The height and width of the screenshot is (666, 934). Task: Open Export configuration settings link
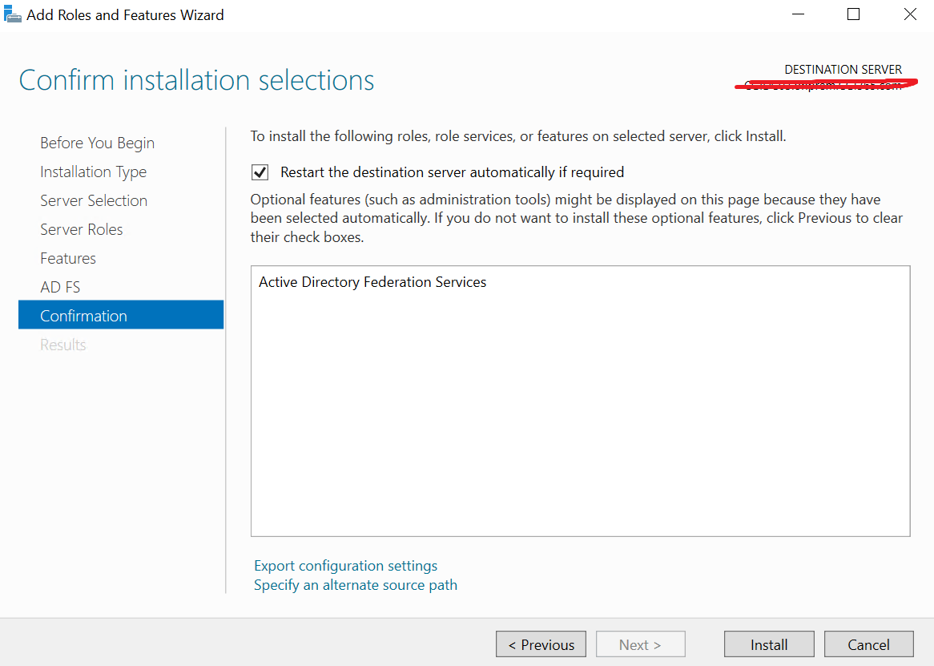click(345, 566)
